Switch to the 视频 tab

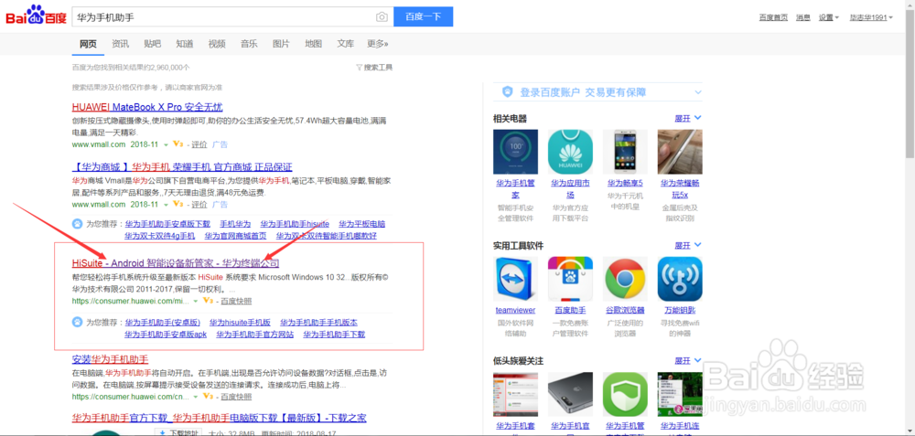[x=217, y=44]
